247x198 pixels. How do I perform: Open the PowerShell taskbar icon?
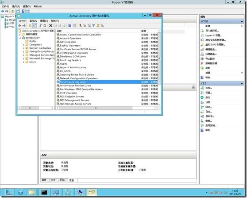pos(20,193)
